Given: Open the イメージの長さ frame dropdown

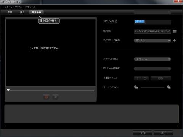Looking at the screenshot, I should [x=152, y=59].
